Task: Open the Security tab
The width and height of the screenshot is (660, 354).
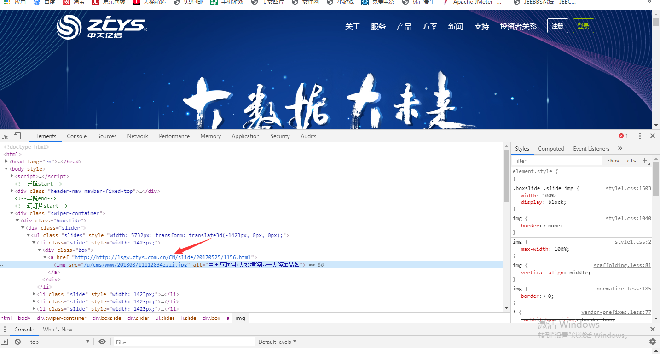Action: [x=280, y=136]
